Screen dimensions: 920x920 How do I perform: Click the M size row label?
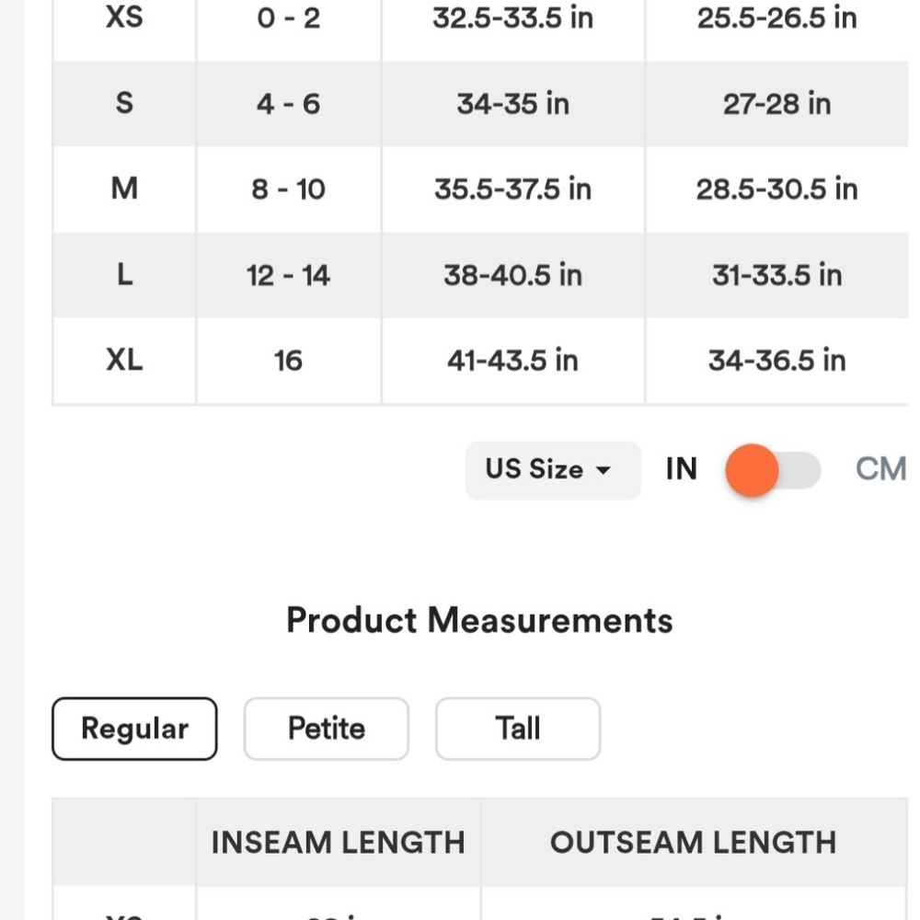pos(124,189)
